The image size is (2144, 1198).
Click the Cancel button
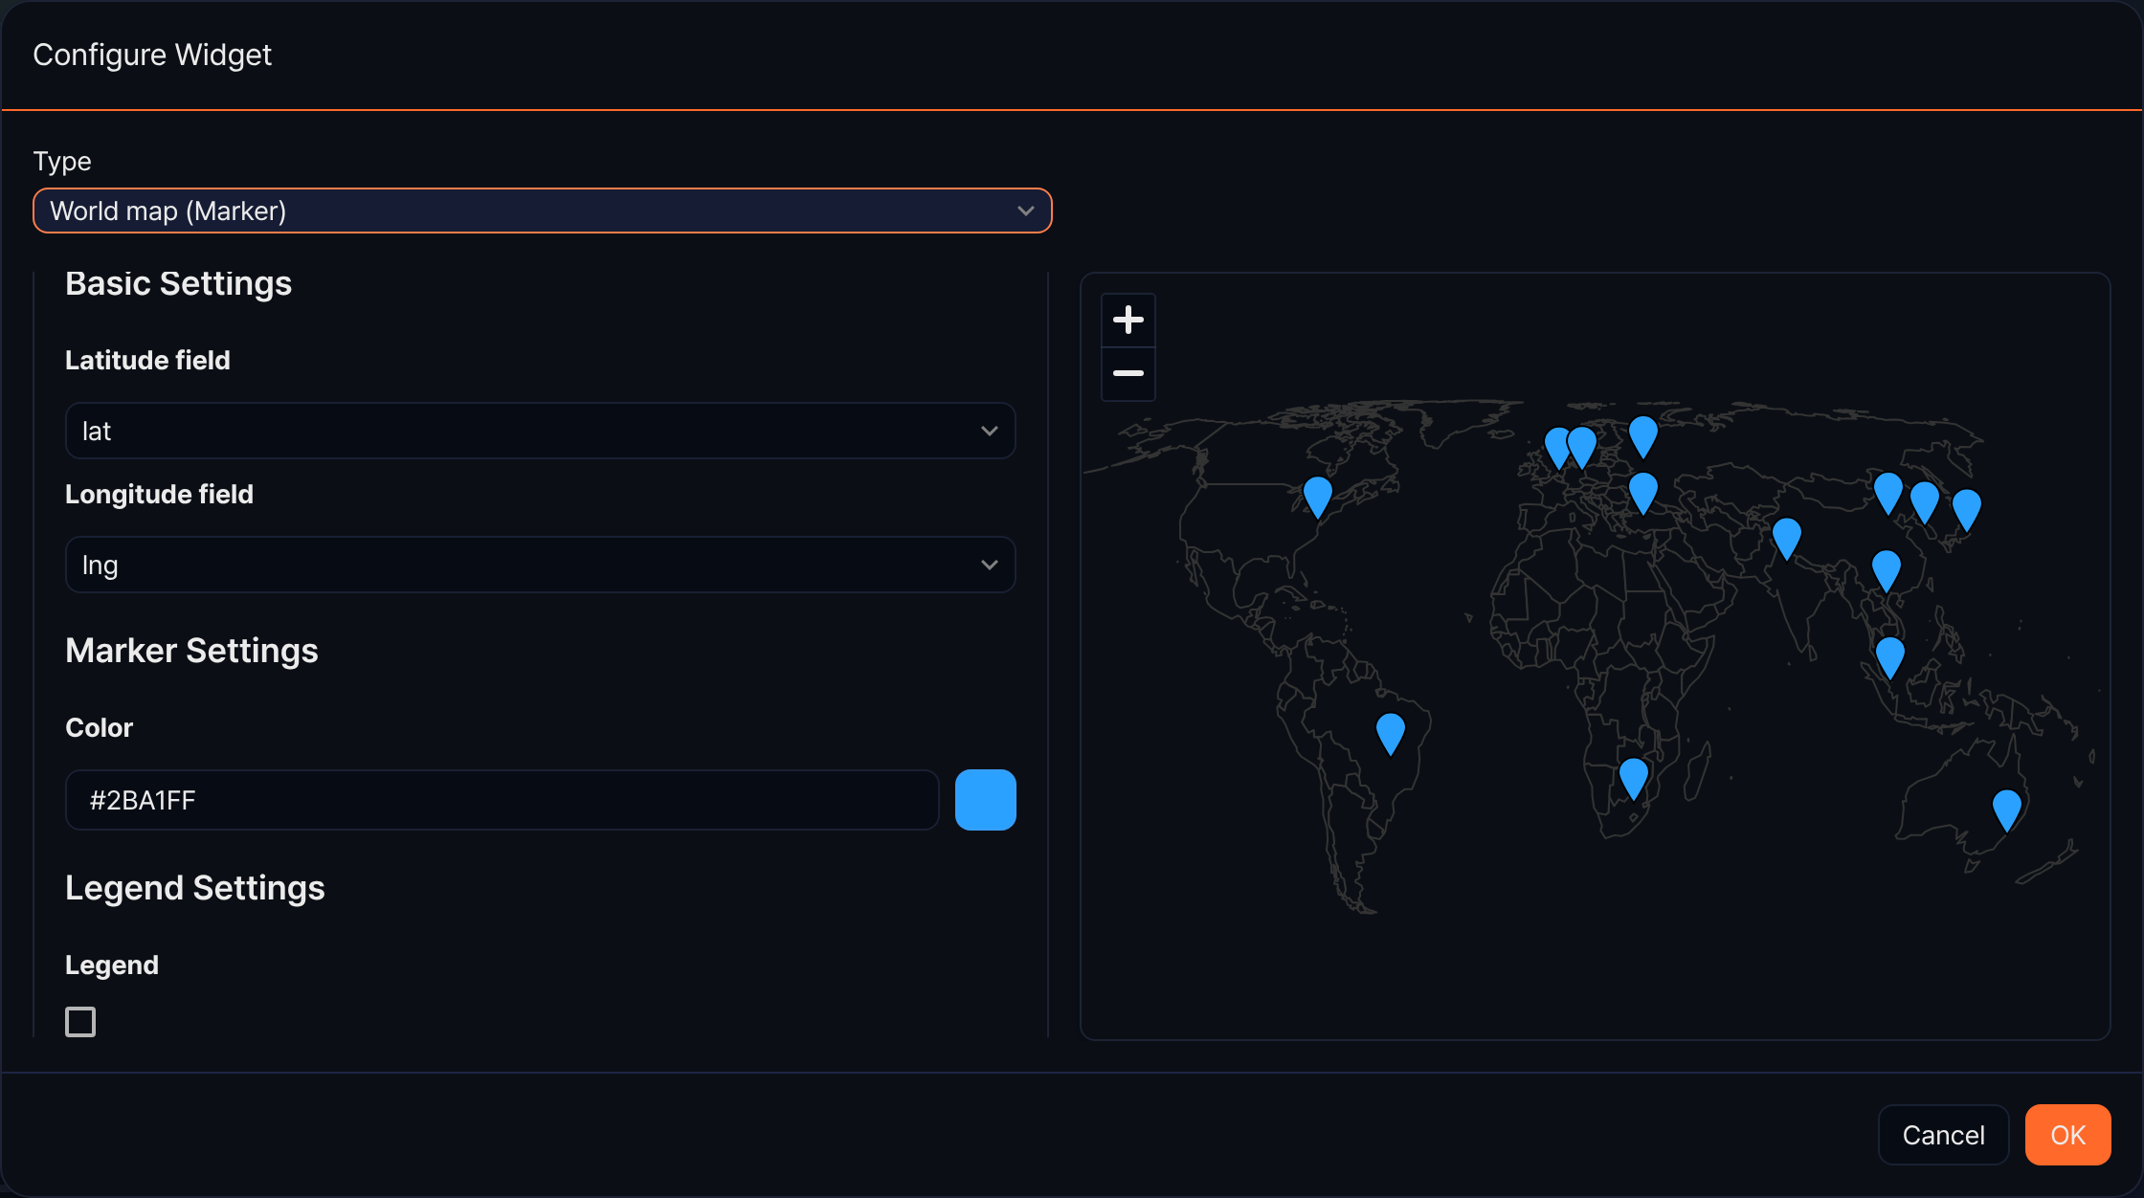coord(1943,1135)
